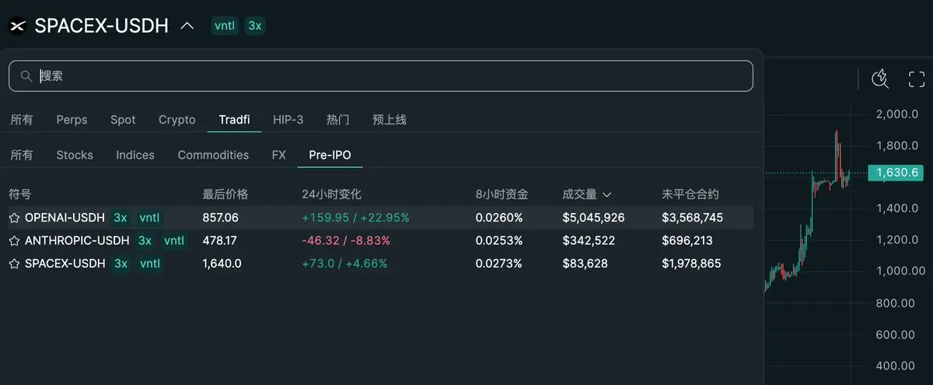This screenshot has width=933, height=385.
Task: Click the $696,213 open interest cell
Action: coord(687,240)
